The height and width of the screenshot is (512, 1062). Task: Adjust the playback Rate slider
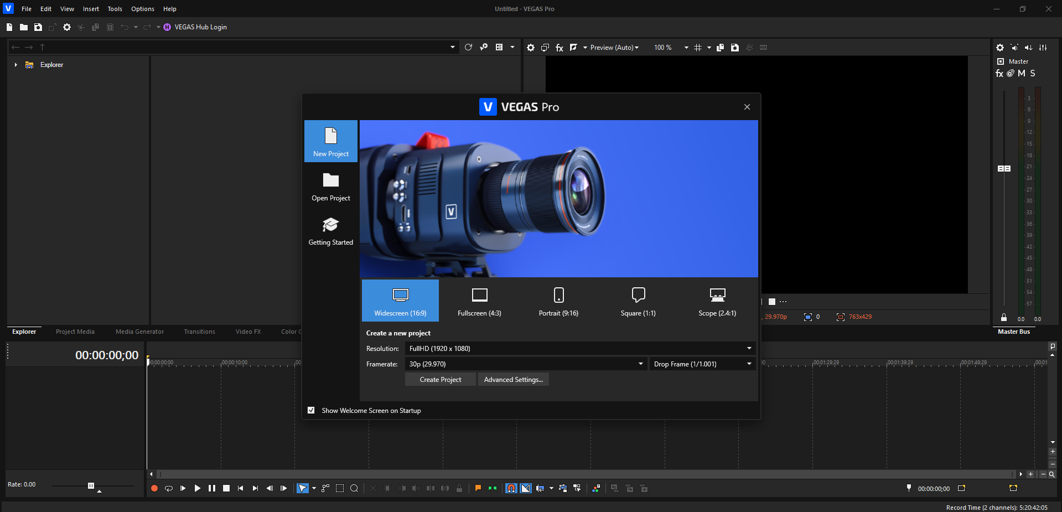click(x=91, y=485)
